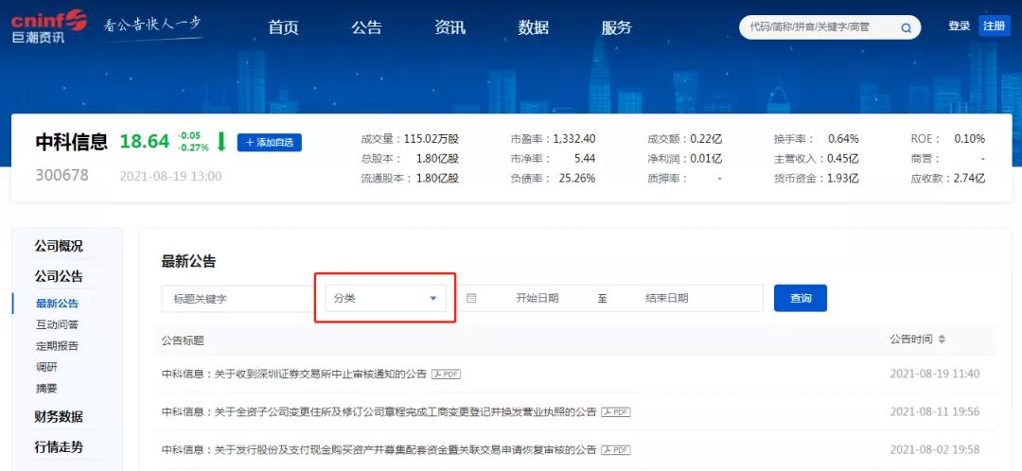Click stock code 300678
This screenshot has width=1022, height=471.
[x=62, y=175]
